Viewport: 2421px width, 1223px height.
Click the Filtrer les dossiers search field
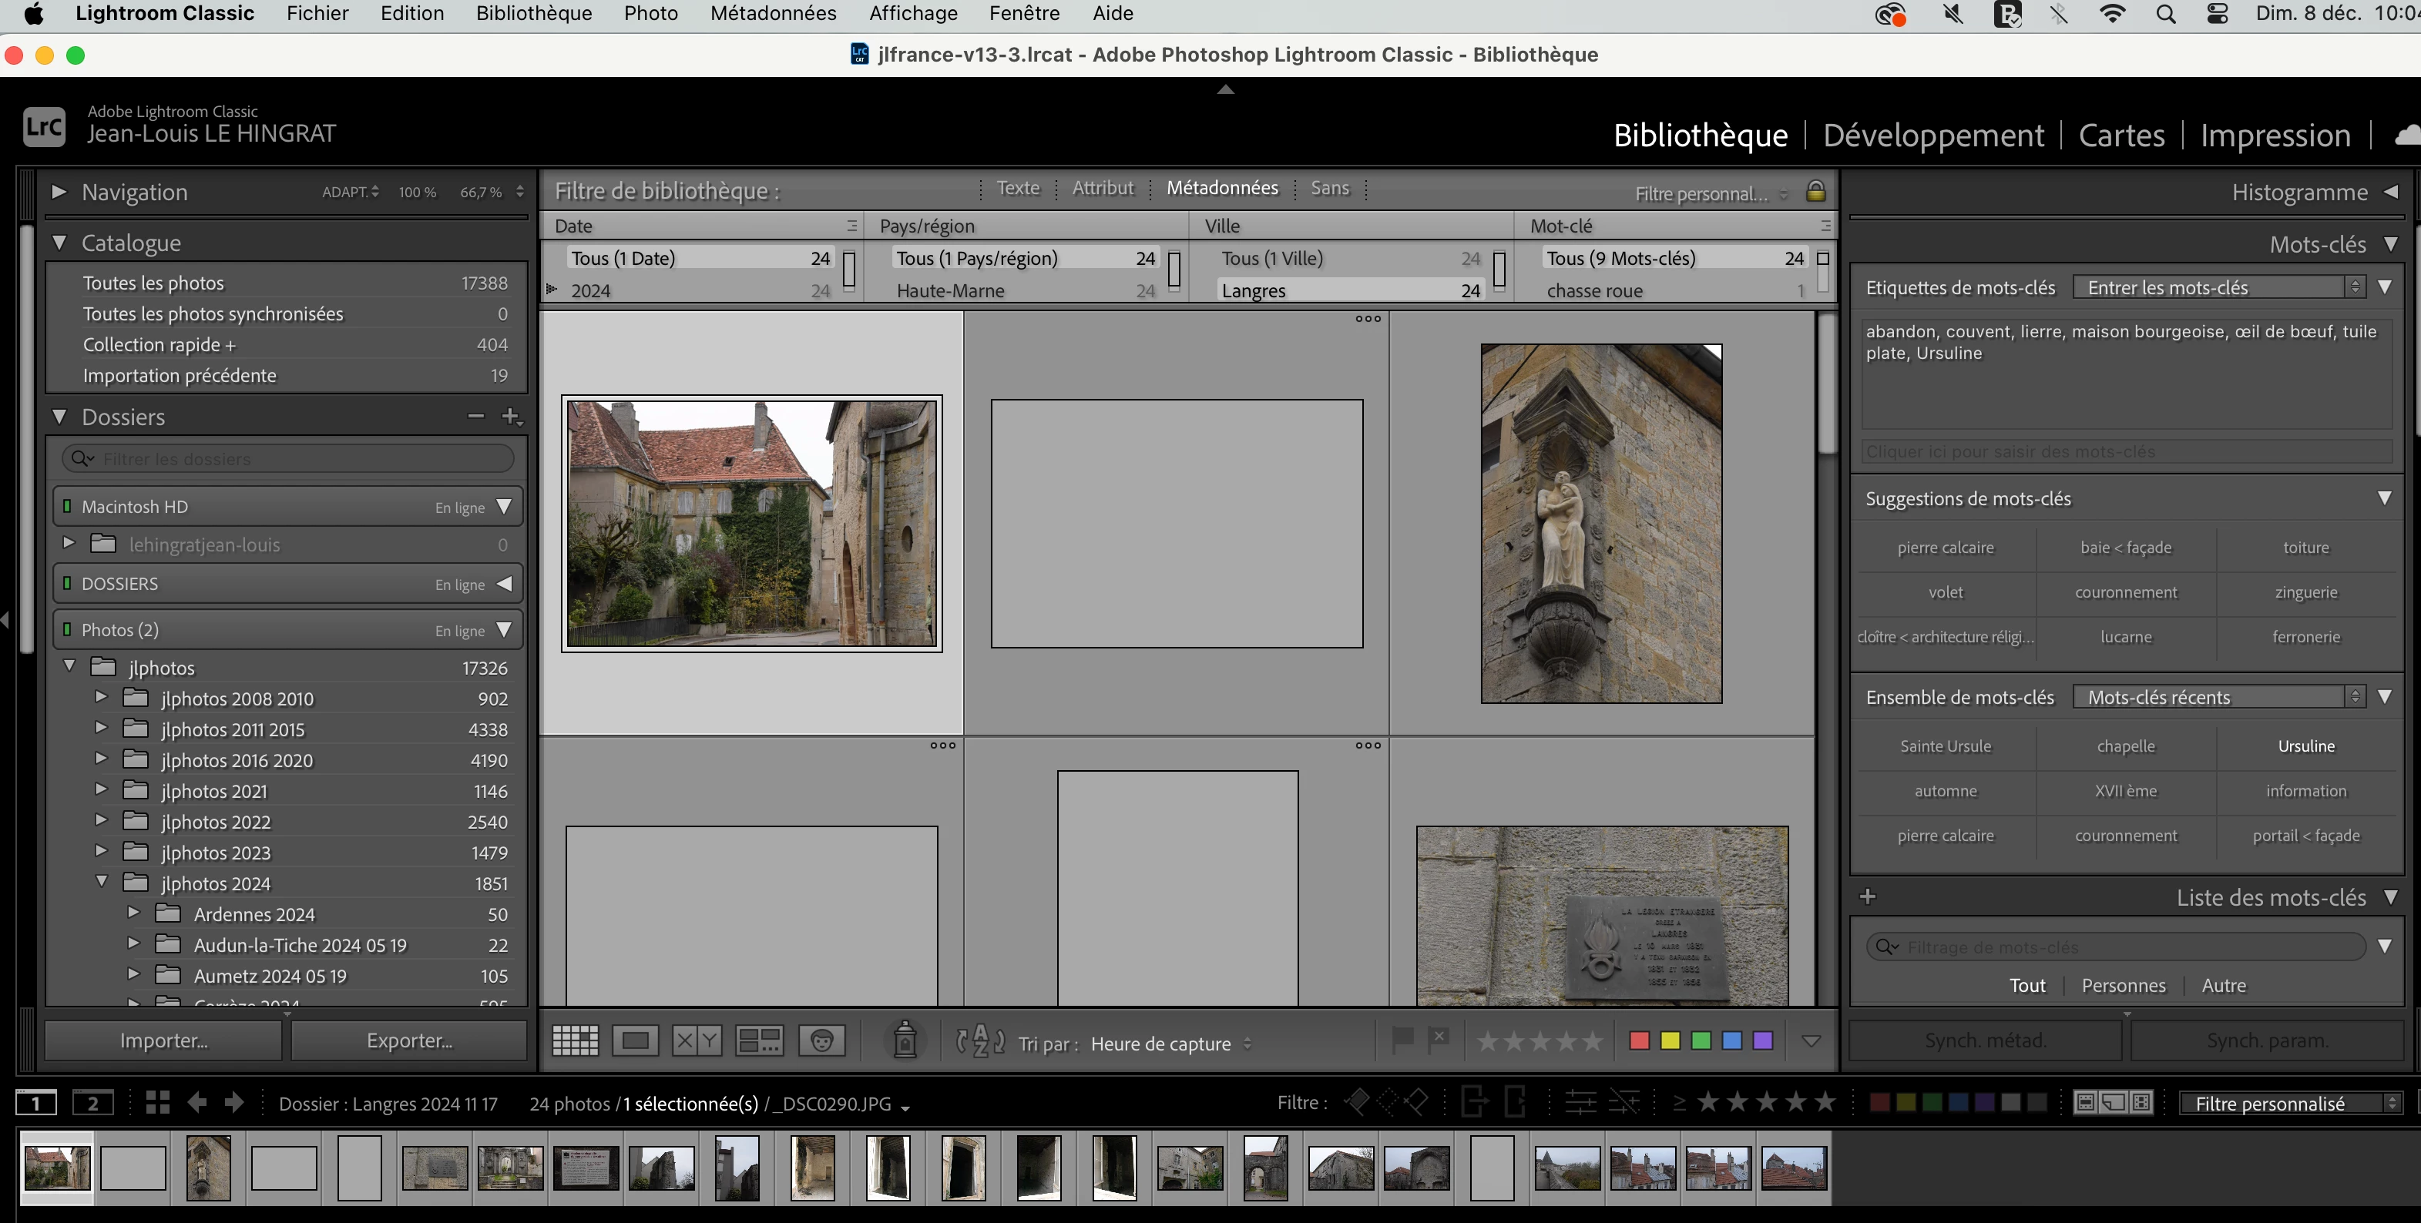coord(301,458)
